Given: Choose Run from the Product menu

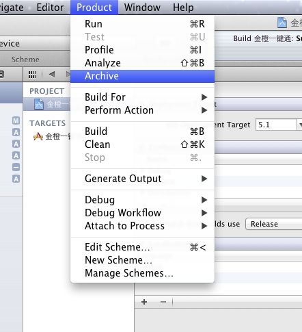Looking at the screenshot, I should (142, 24).
